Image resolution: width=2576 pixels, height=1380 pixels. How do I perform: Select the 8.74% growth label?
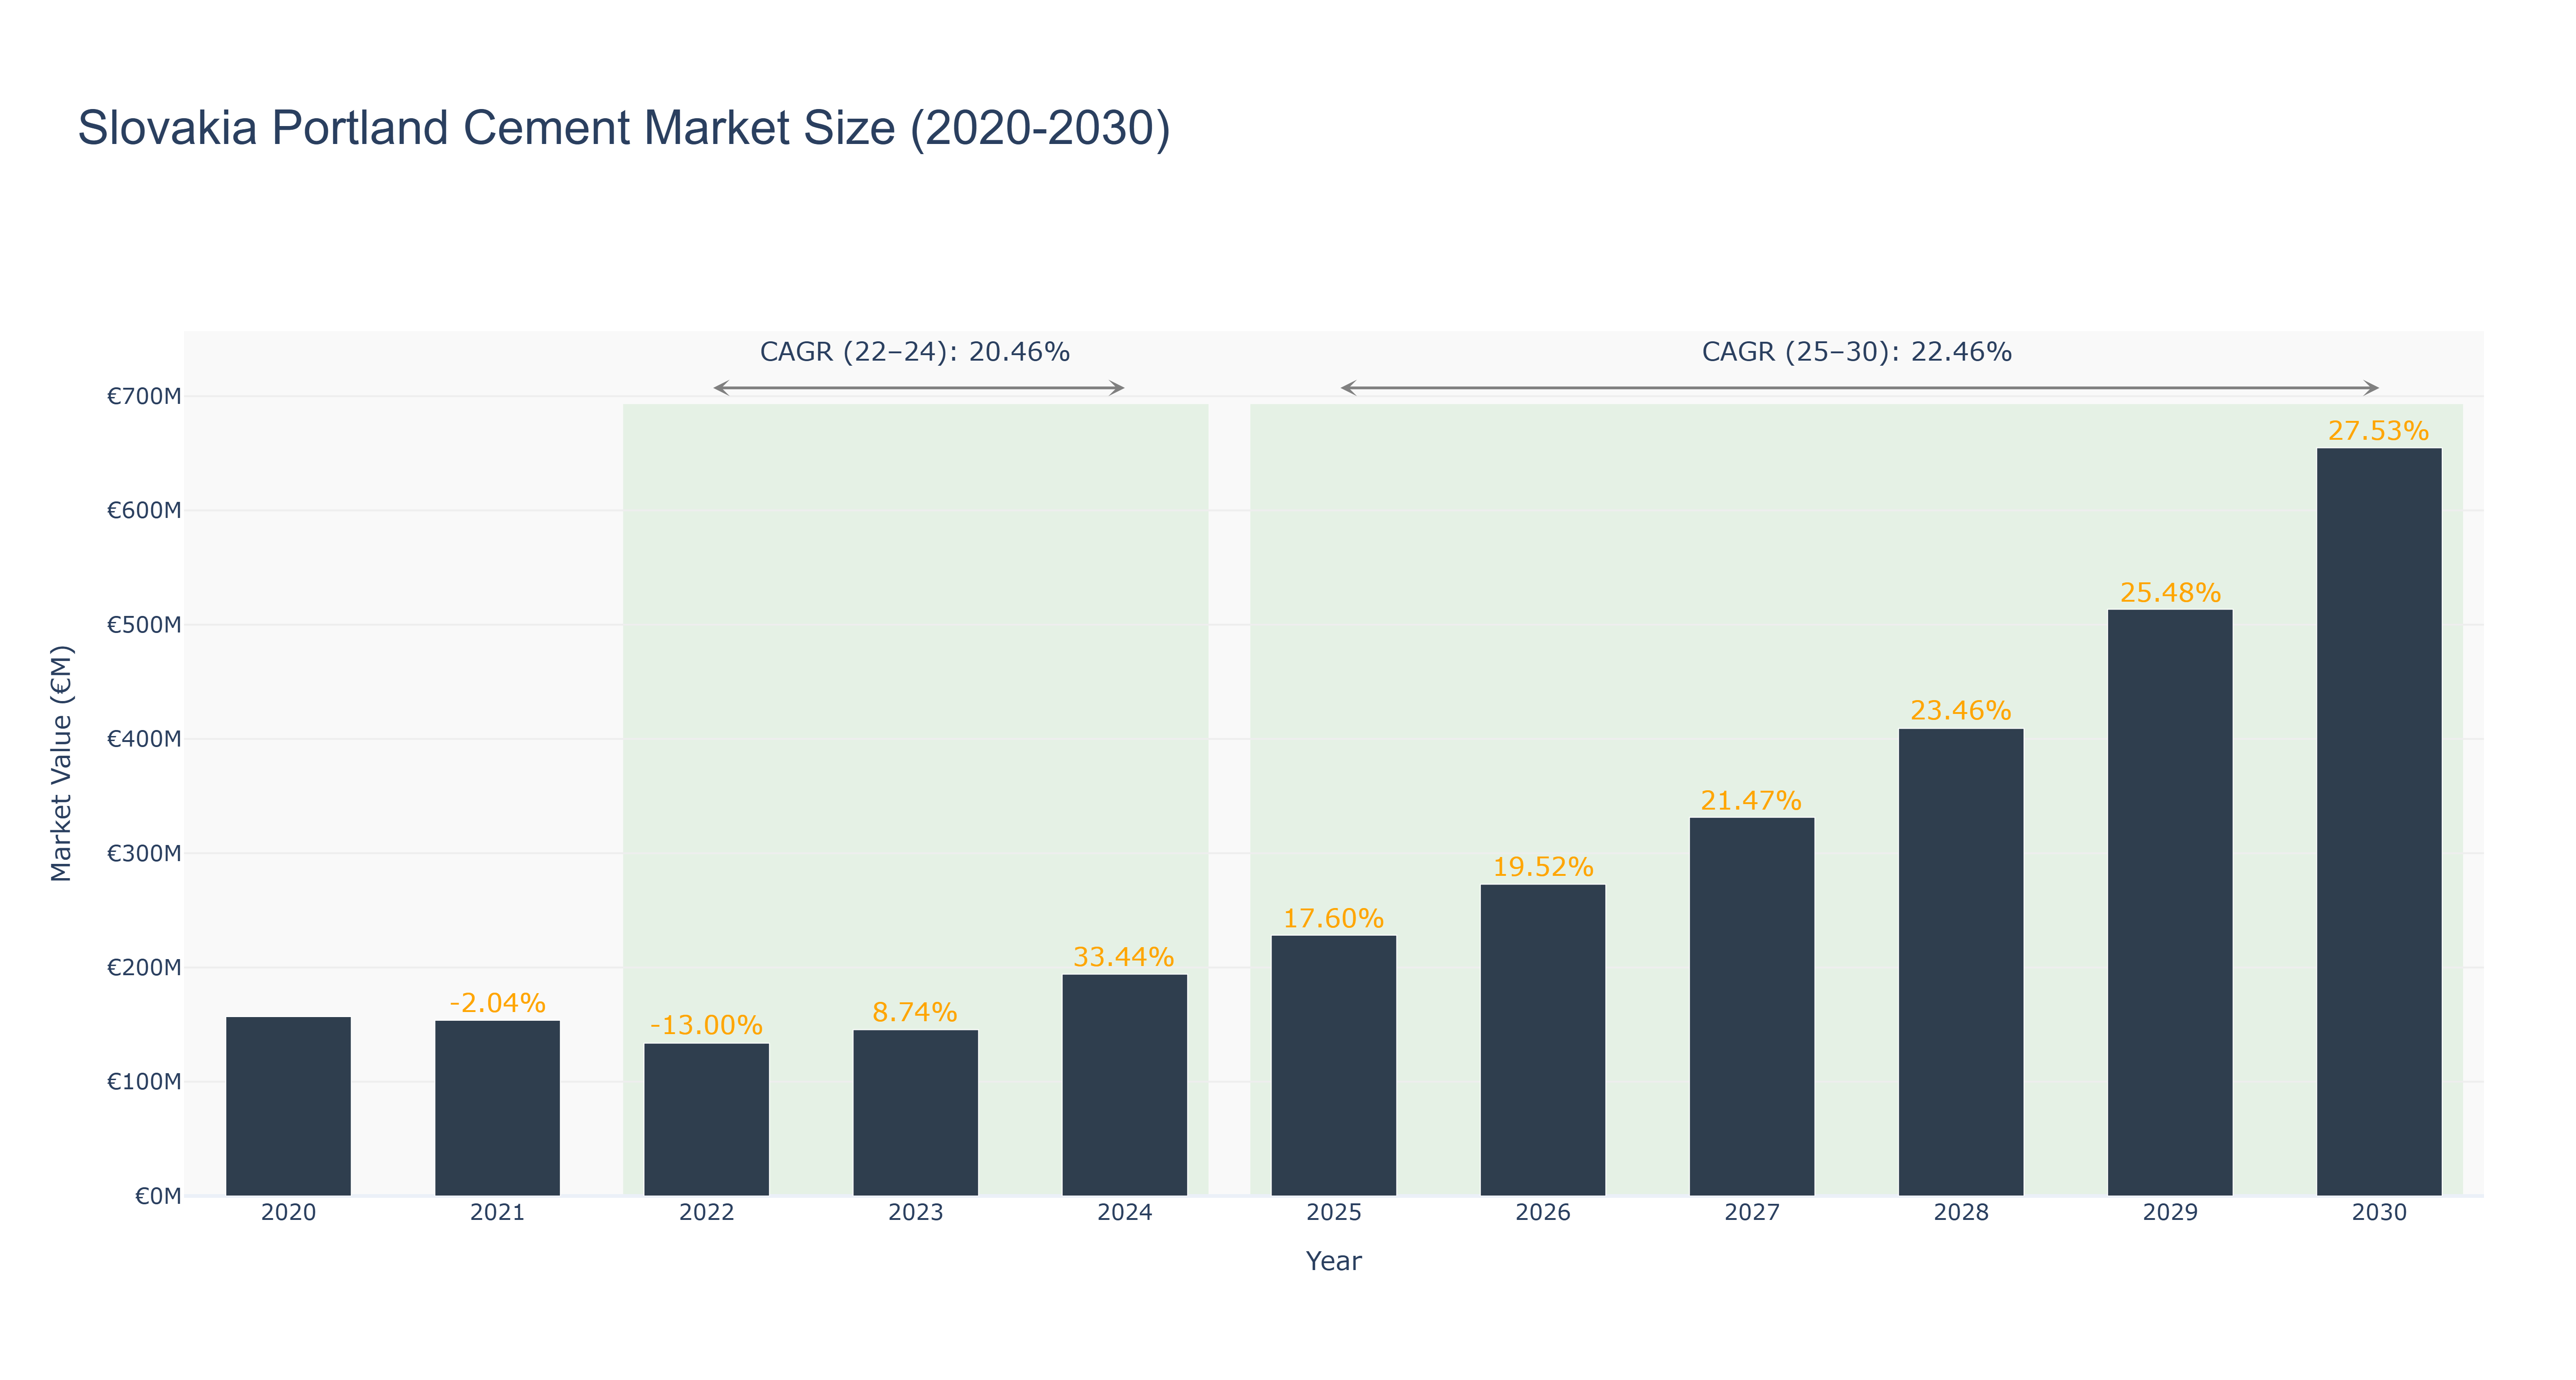click(915, 1012)
